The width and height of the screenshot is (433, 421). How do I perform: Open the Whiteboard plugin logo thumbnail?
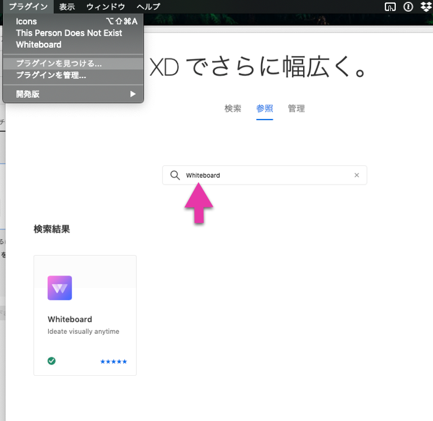click(x=59, y=288)
